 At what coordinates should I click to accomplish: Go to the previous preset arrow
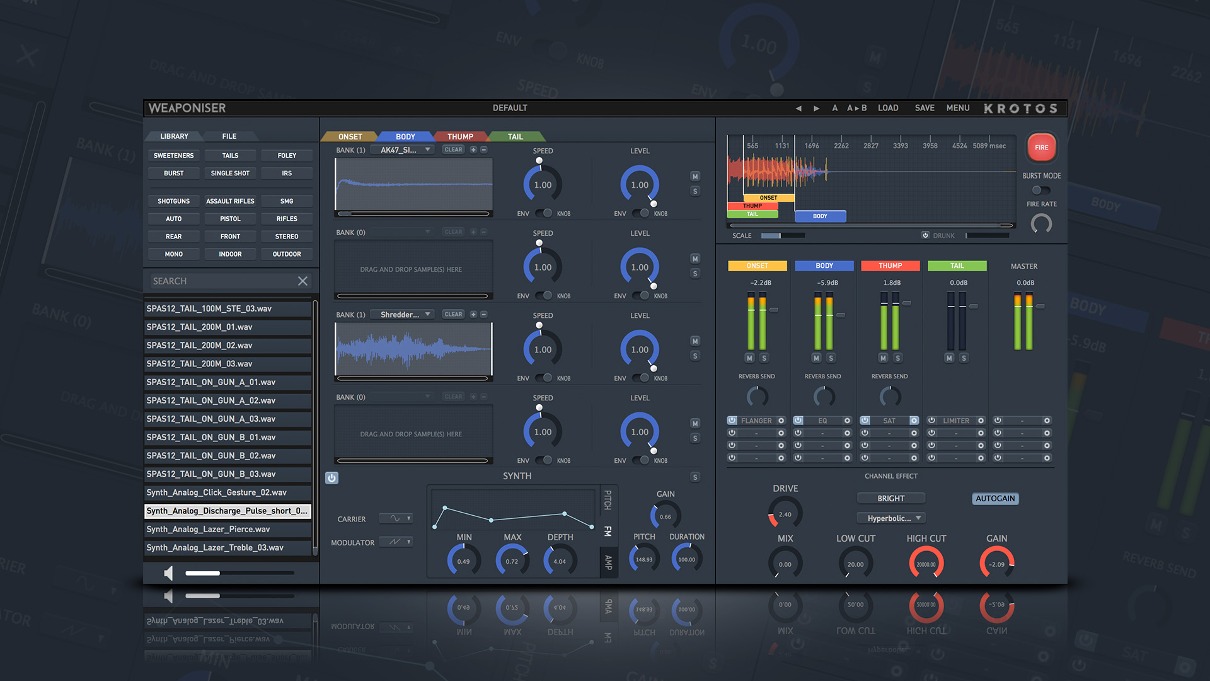(798, 108)
